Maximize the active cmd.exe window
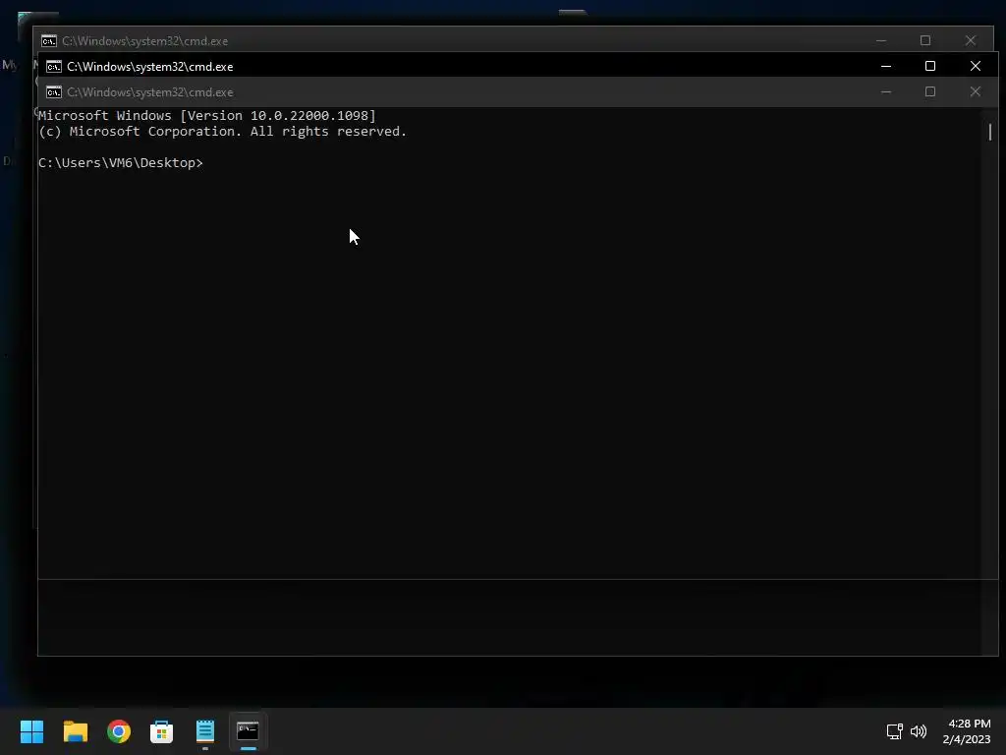This screenshot has width=1006, height=755. 929,66
